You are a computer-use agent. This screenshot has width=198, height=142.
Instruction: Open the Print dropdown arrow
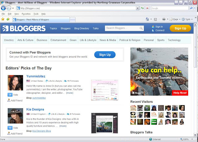coord(168,19)
